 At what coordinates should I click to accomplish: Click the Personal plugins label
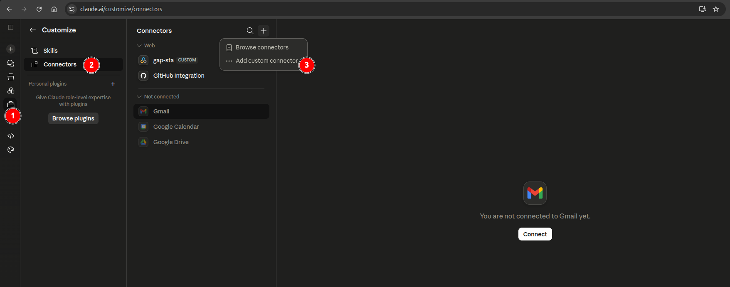click(47, 84)
